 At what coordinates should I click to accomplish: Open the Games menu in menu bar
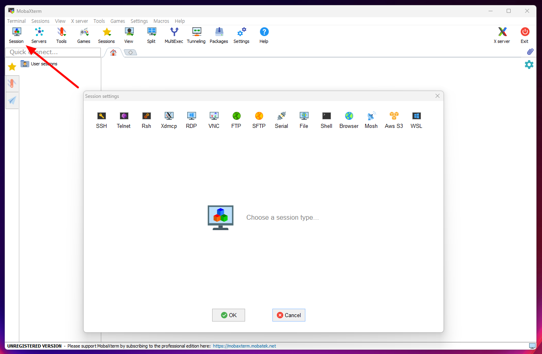[x=118, y=21]
